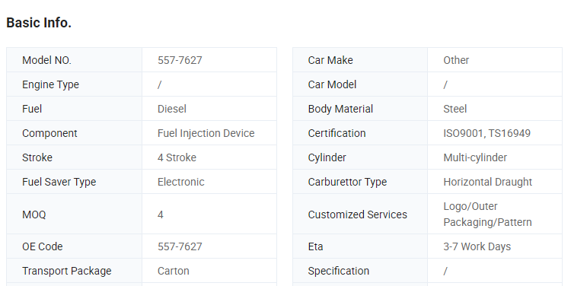Select the Diesel fuel value

tap(172, 109)
